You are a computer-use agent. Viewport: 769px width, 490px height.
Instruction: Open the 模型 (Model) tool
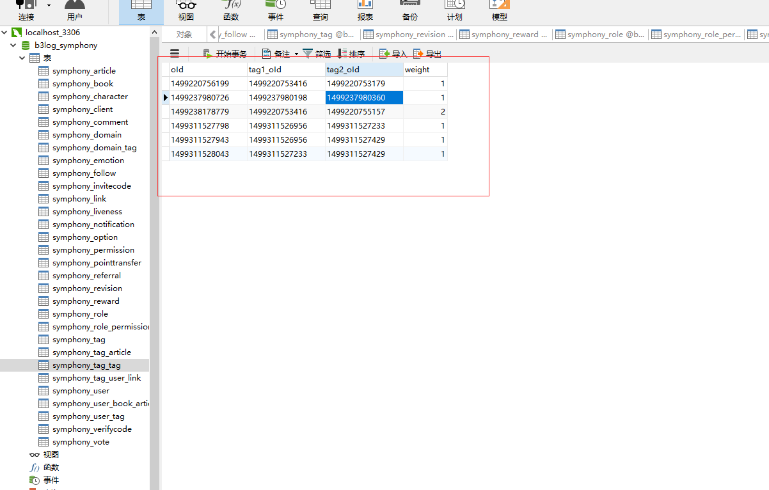pyautogui.click(x=499, y=12)
